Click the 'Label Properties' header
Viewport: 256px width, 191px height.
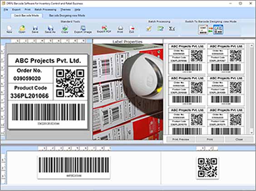pyautogui.click(x=128, y=42)
